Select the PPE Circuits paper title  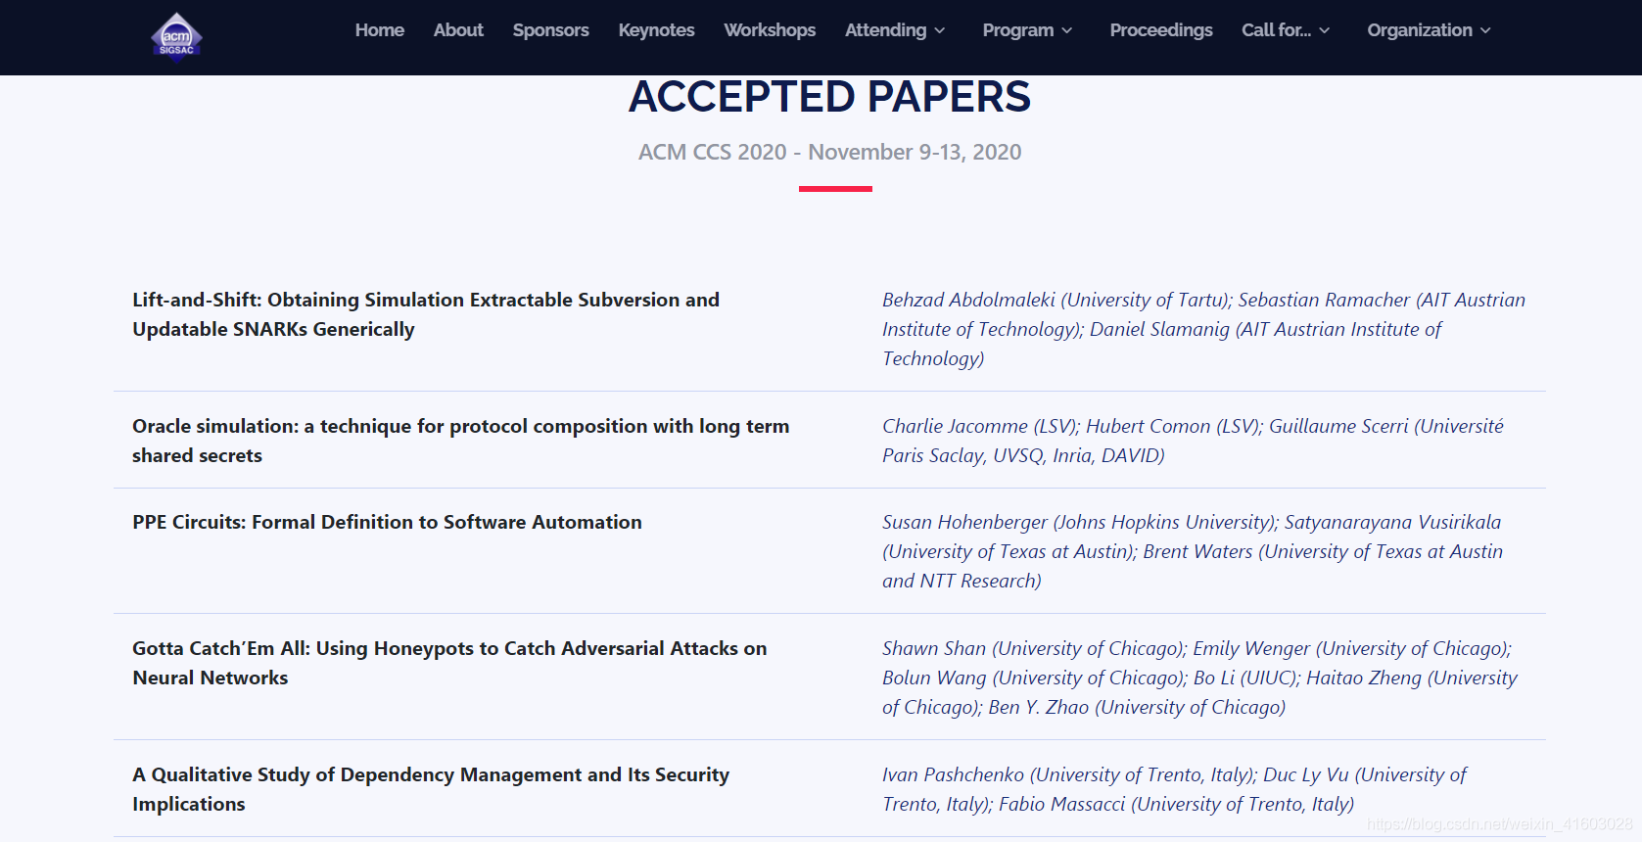point(387,522)
